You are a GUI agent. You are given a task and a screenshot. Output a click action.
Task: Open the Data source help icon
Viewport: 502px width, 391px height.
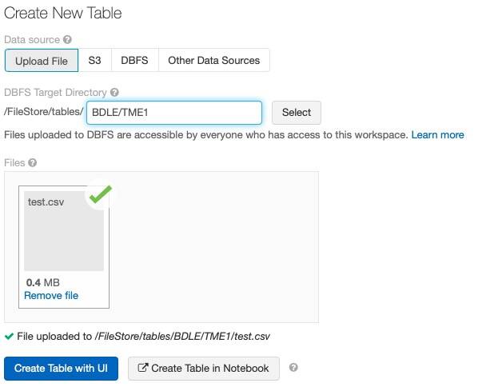pos(67,40)
